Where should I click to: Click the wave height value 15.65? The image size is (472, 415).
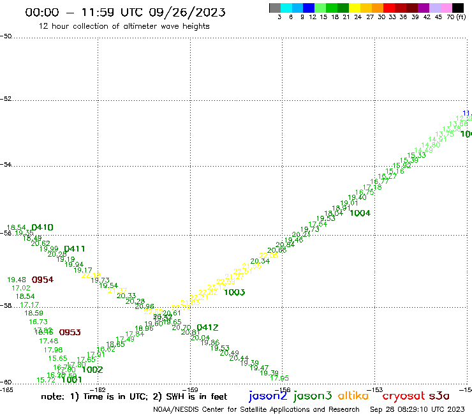click(58, 358)
